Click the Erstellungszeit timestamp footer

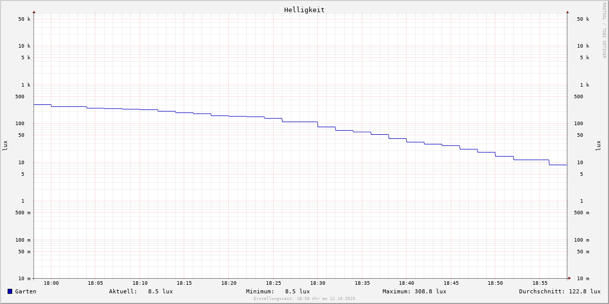tap(304, 299)
